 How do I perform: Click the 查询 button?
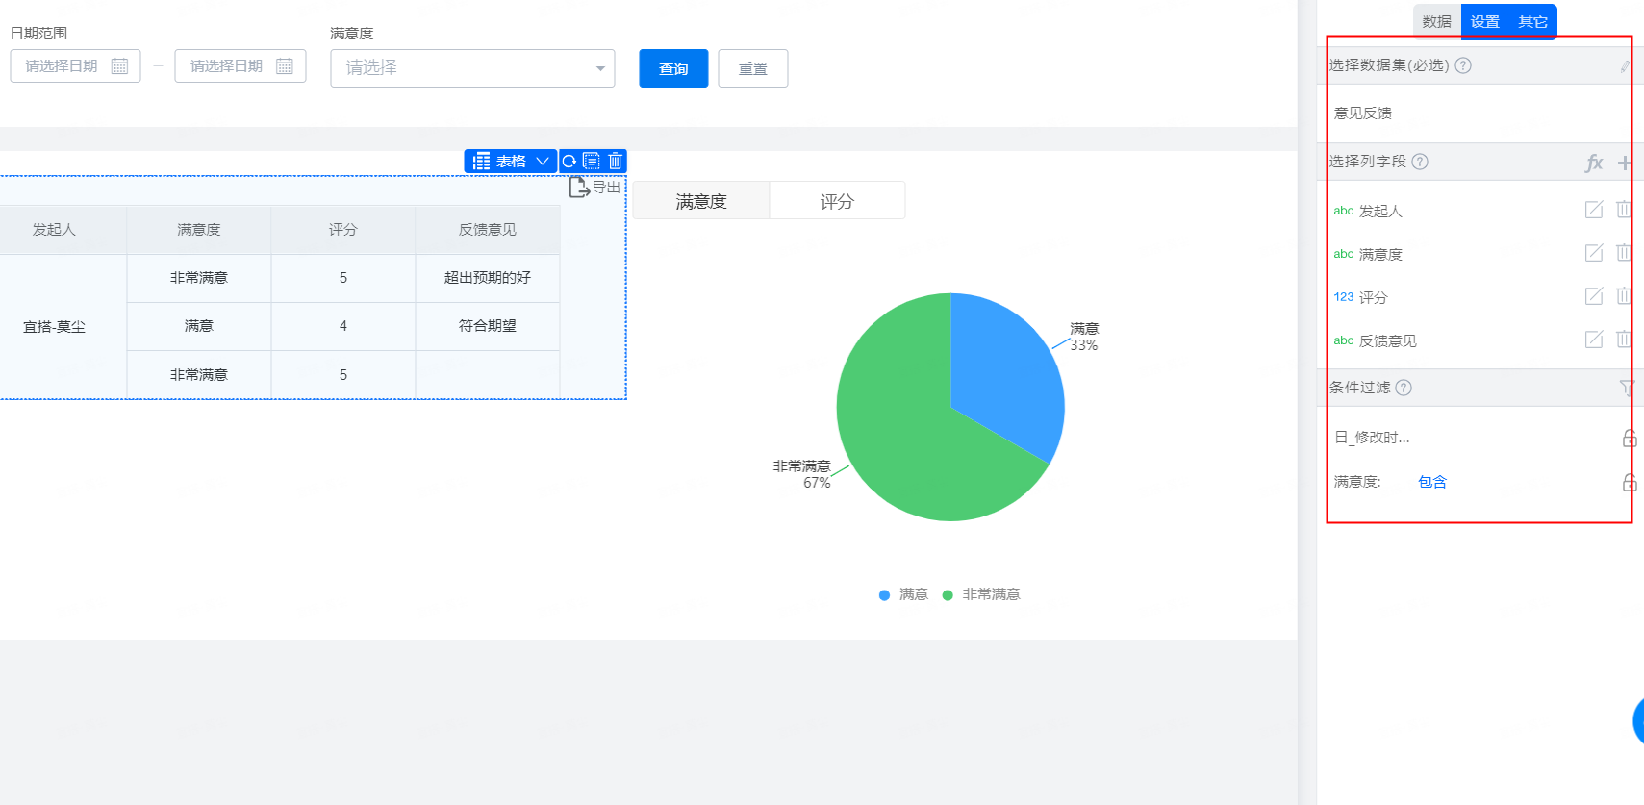[673, 68]
